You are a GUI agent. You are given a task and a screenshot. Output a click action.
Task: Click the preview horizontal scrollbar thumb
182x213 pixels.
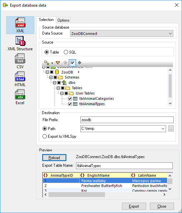[77, 194]
